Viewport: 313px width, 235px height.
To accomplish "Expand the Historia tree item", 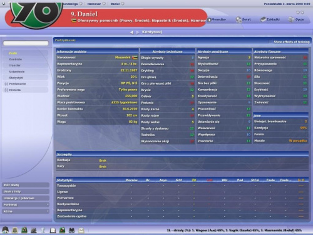I will pos(6,90).
